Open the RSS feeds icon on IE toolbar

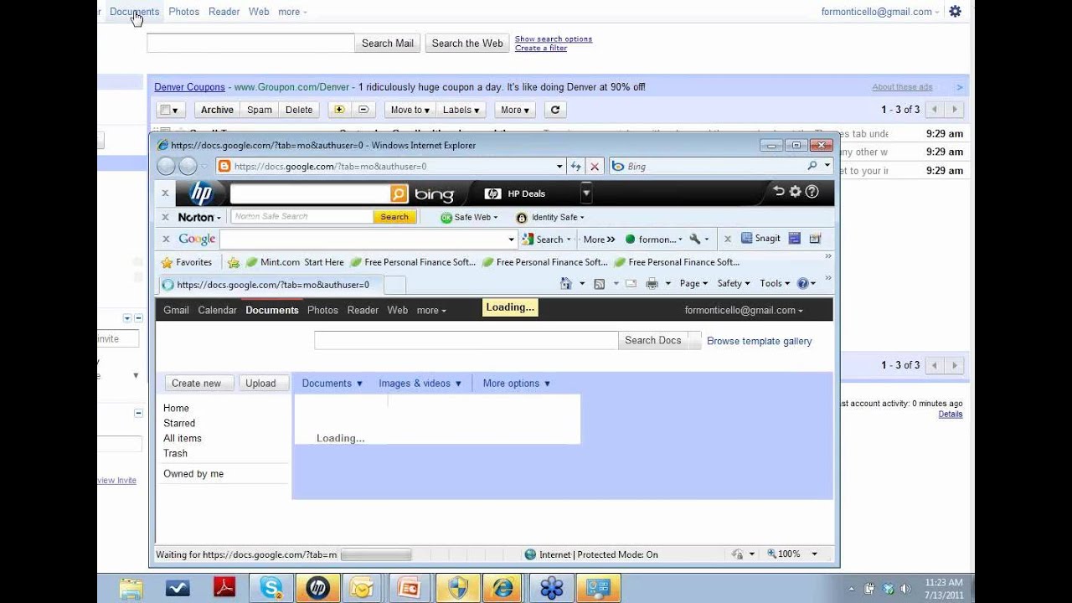[x=598, y=283]
